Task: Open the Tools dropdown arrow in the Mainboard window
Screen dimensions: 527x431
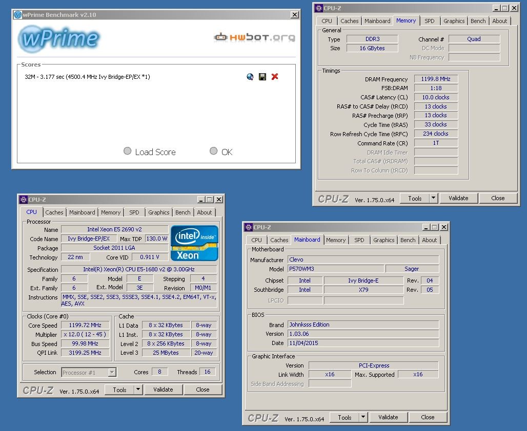Action: point(363,417)
